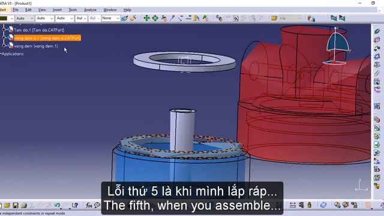Open the Analyze menu
The height and width of the screenshot is (216, 384).
tap(90, 10)
